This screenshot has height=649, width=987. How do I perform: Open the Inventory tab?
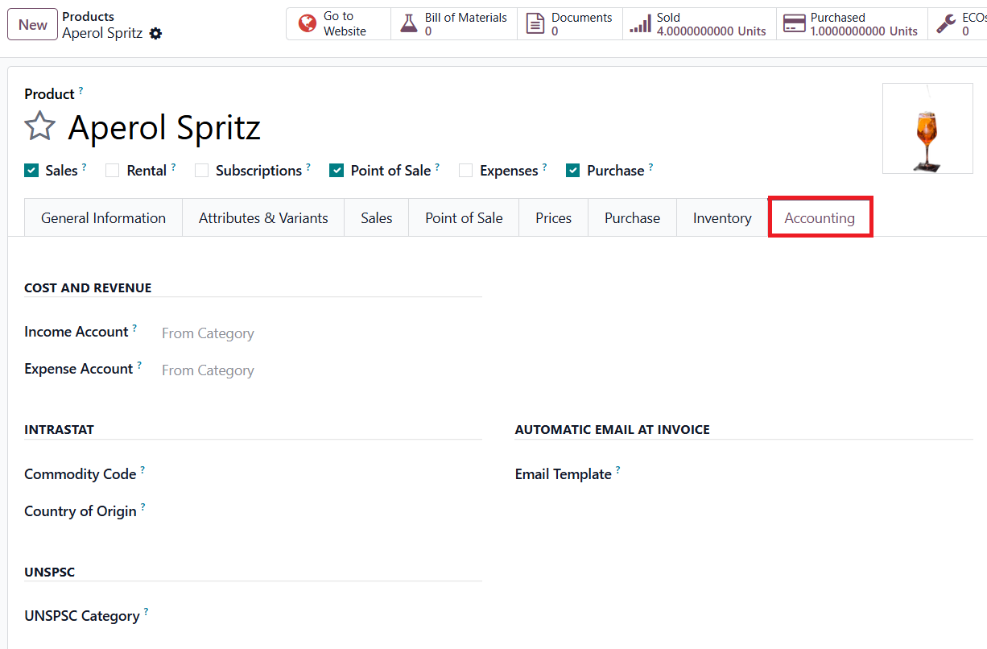(x=722, y=218)
